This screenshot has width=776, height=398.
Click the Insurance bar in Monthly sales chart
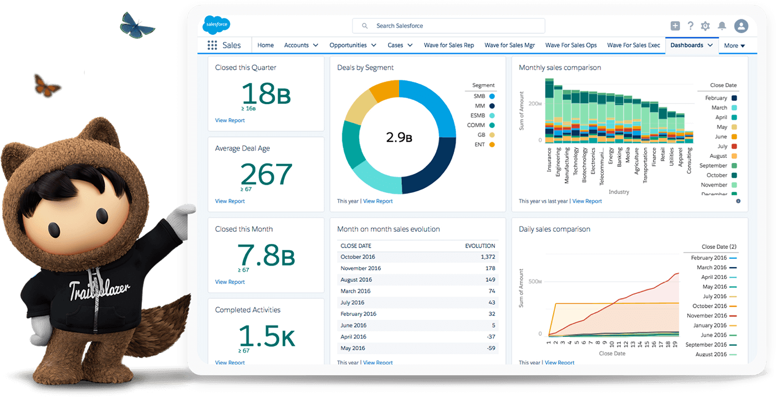pos(549,110)
